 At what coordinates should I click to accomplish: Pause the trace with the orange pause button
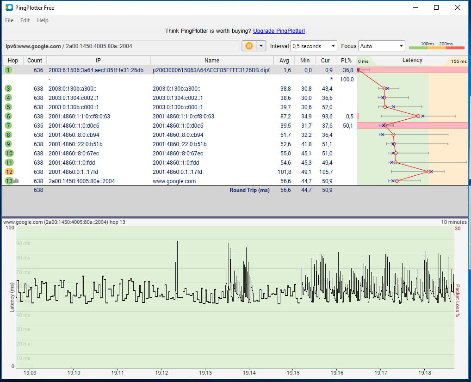(249, 46)
